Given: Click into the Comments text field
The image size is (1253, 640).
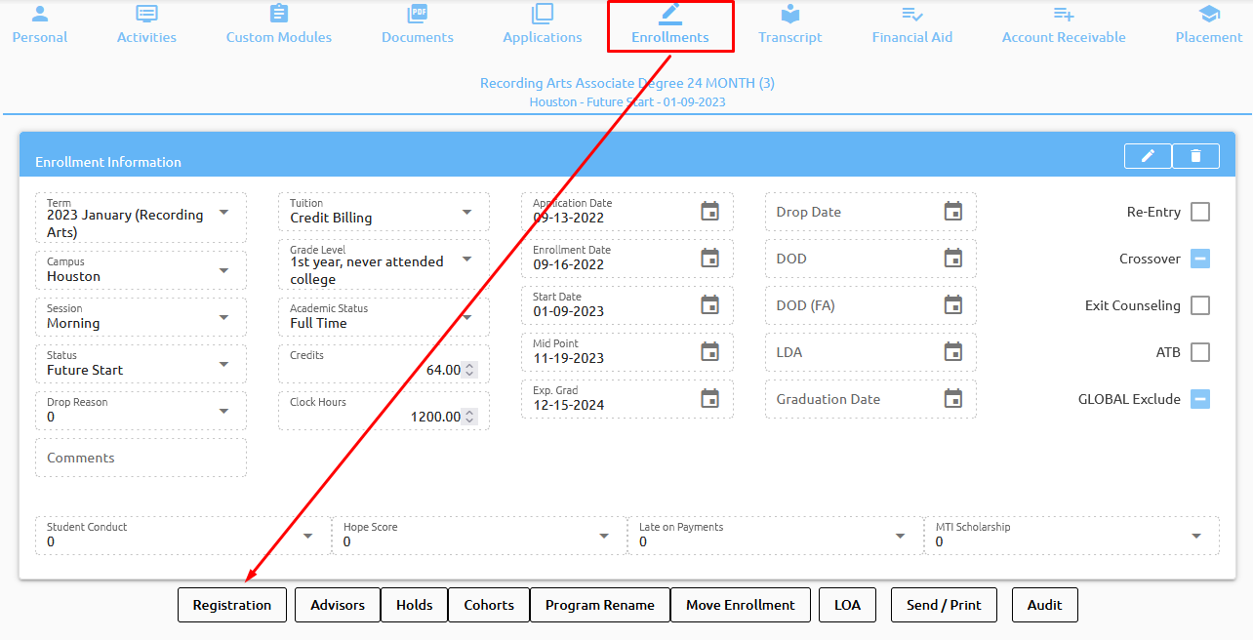Looking at the screenshot, I should click(141, 458).
